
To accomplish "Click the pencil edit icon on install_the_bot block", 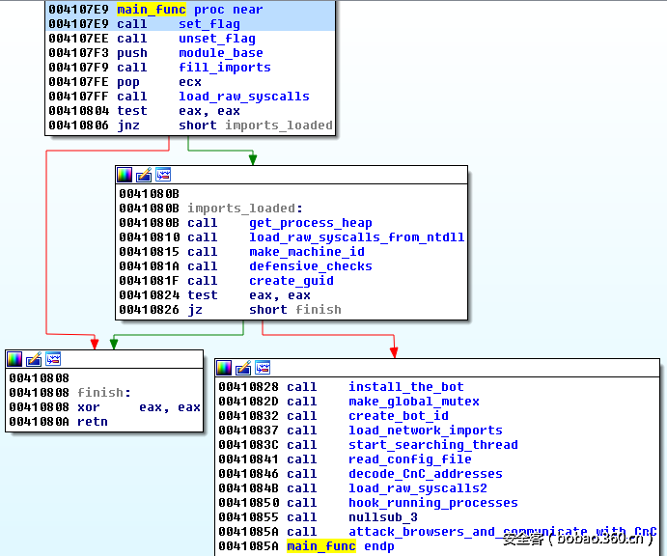I will (x=243, y=368).
